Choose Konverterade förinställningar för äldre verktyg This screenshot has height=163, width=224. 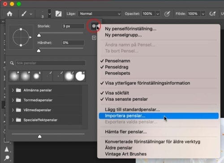[159, 142]
